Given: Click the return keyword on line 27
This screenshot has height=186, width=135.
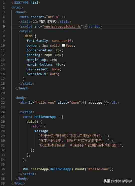Looking at the screenshot, I should (x=36, y=126).
